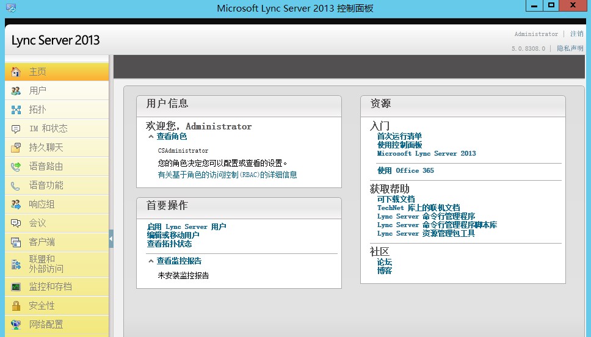Click 编辑或移动用户 link
Screen dimensions: 591x337
(173, 235)
